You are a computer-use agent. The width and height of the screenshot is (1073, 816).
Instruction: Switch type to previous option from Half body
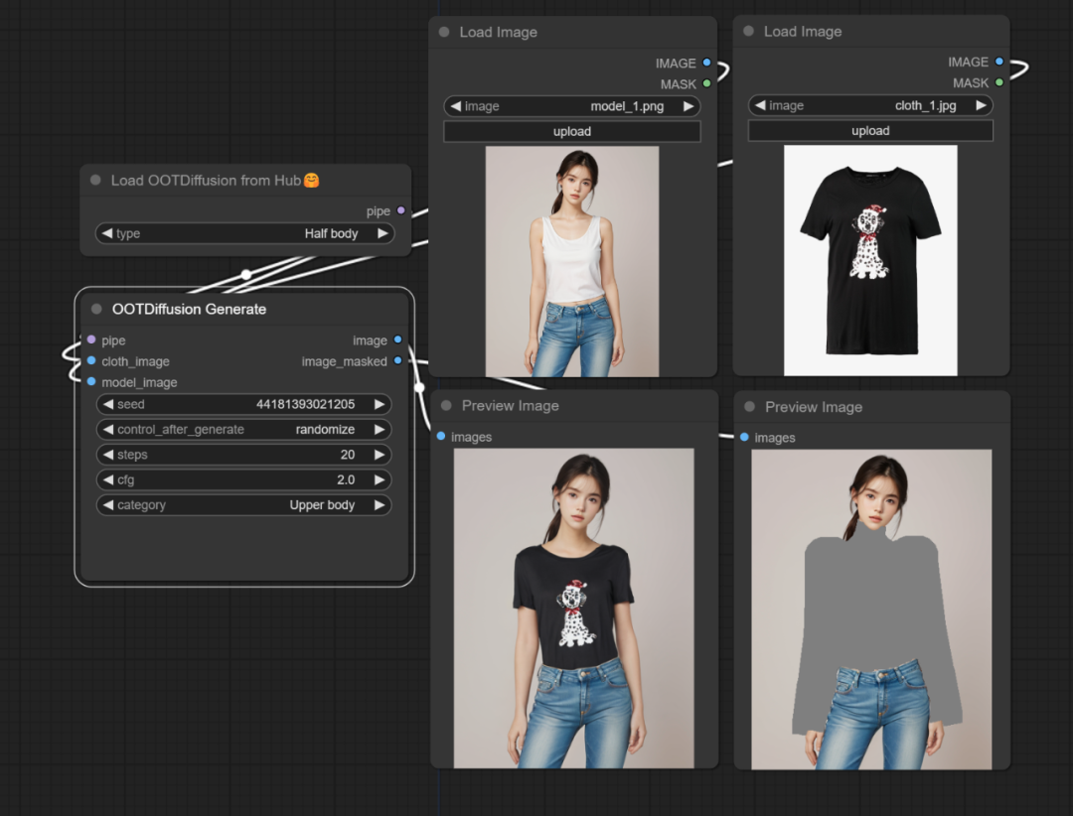click(107, 233)
